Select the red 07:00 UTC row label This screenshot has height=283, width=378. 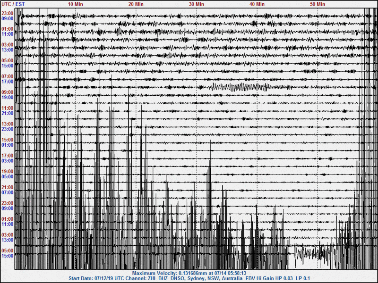click(x=7, y=76)
